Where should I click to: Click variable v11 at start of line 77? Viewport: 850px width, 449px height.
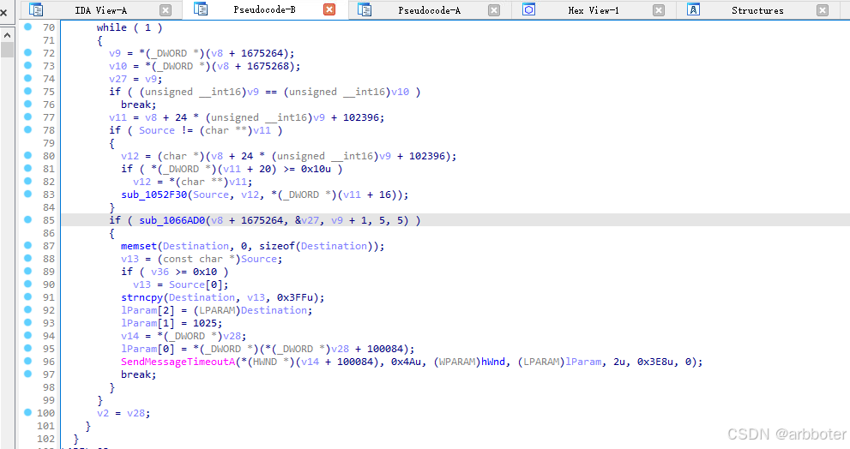click(118, 117)
